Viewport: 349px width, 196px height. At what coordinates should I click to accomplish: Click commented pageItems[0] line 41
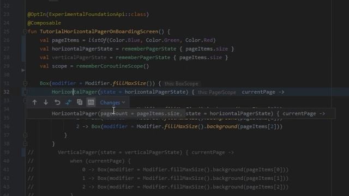[264, 169]
